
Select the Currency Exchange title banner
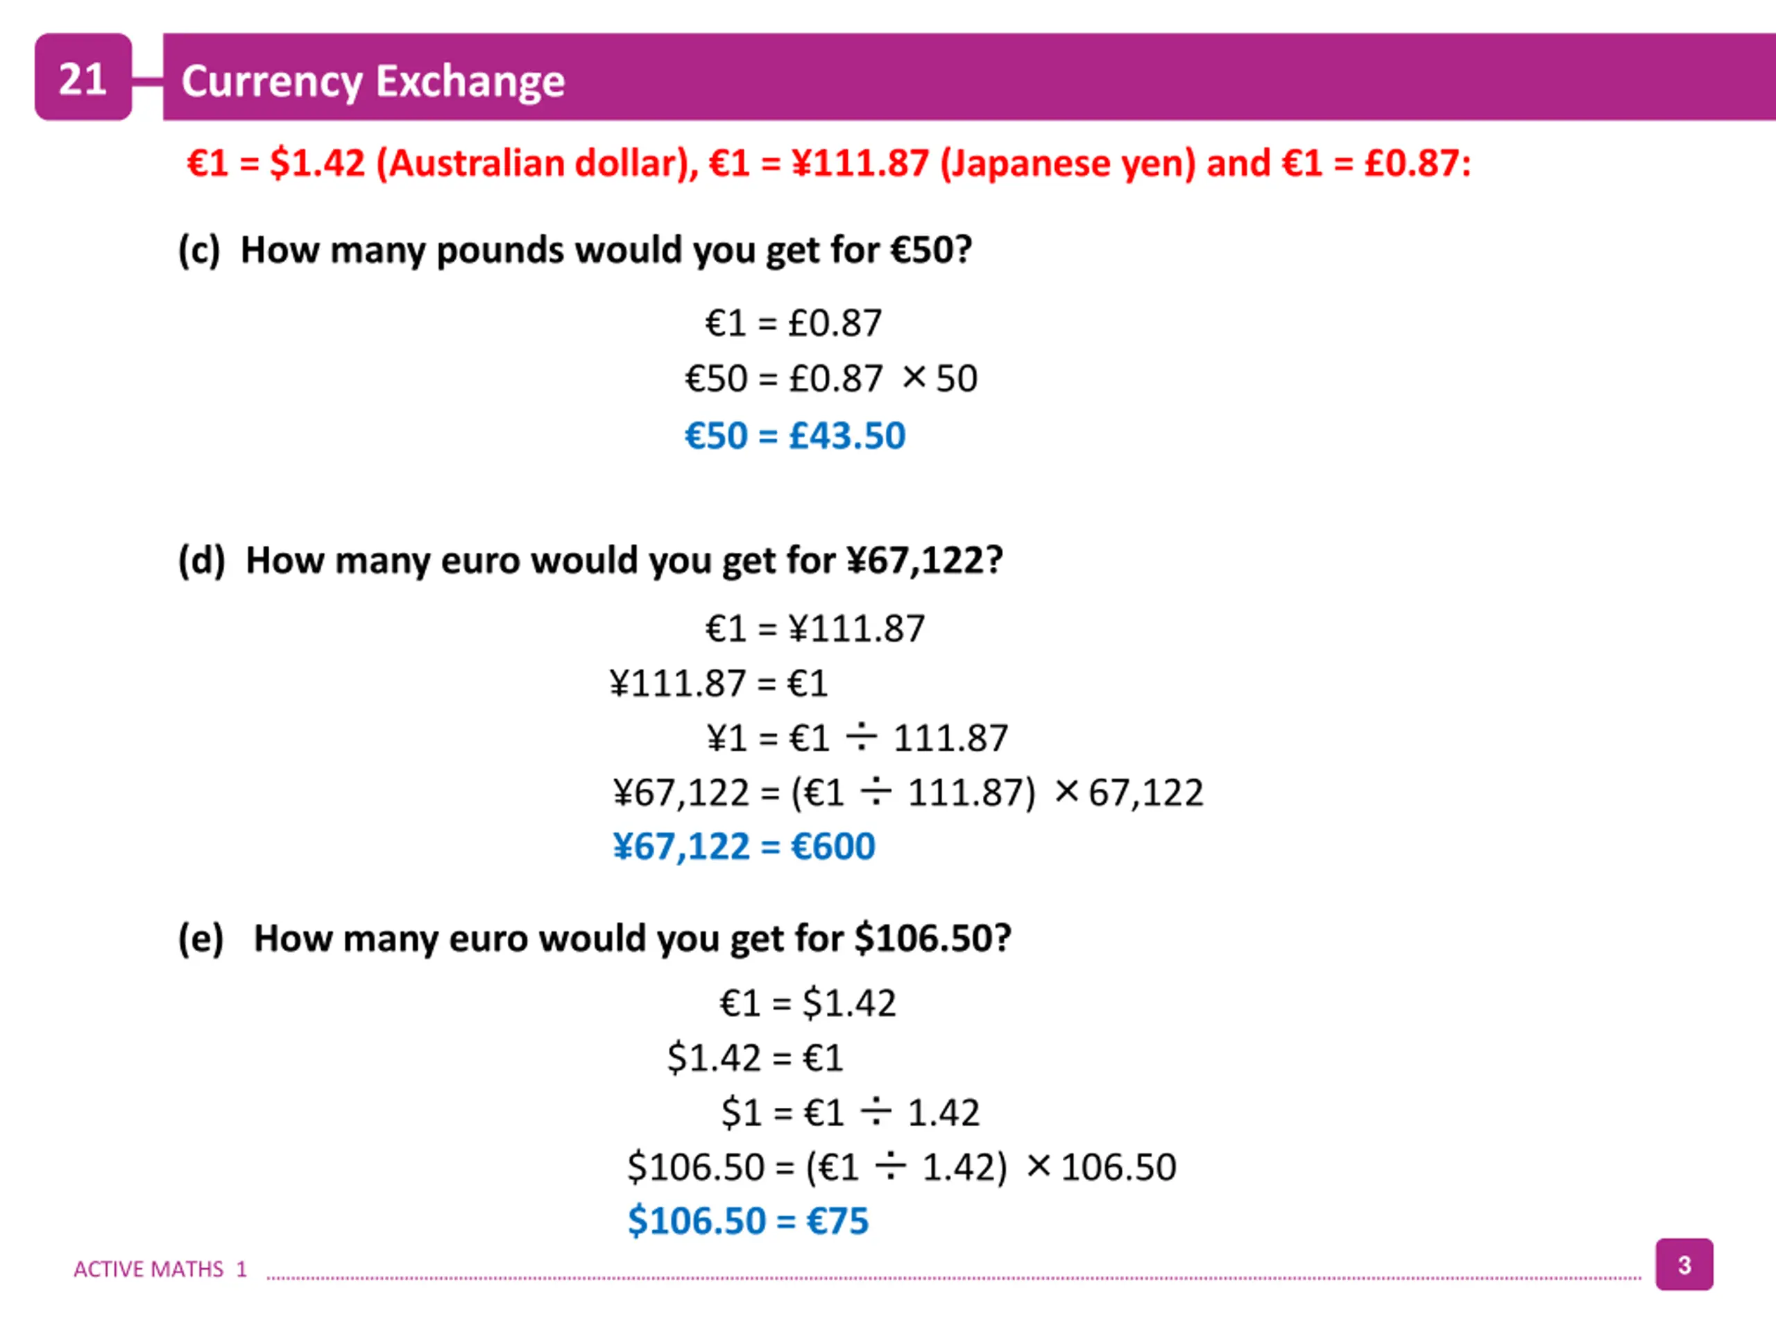969,77
